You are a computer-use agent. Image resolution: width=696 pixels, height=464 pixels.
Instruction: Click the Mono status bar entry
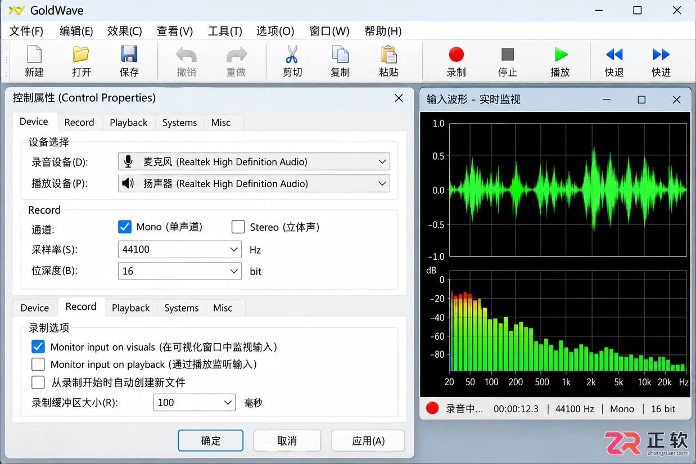622,409
